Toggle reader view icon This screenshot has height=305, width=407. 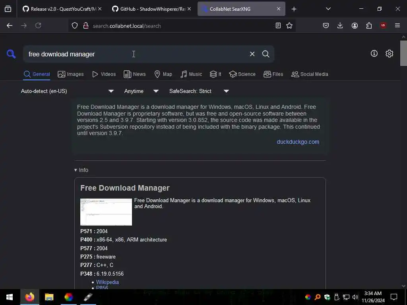(278, 25)
